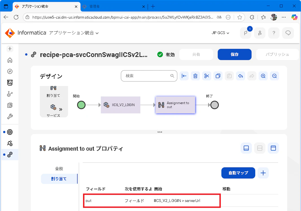The width and height of the screenshot is (301, 211).
Task: Select the 割り当て tab
Action: 59,179
